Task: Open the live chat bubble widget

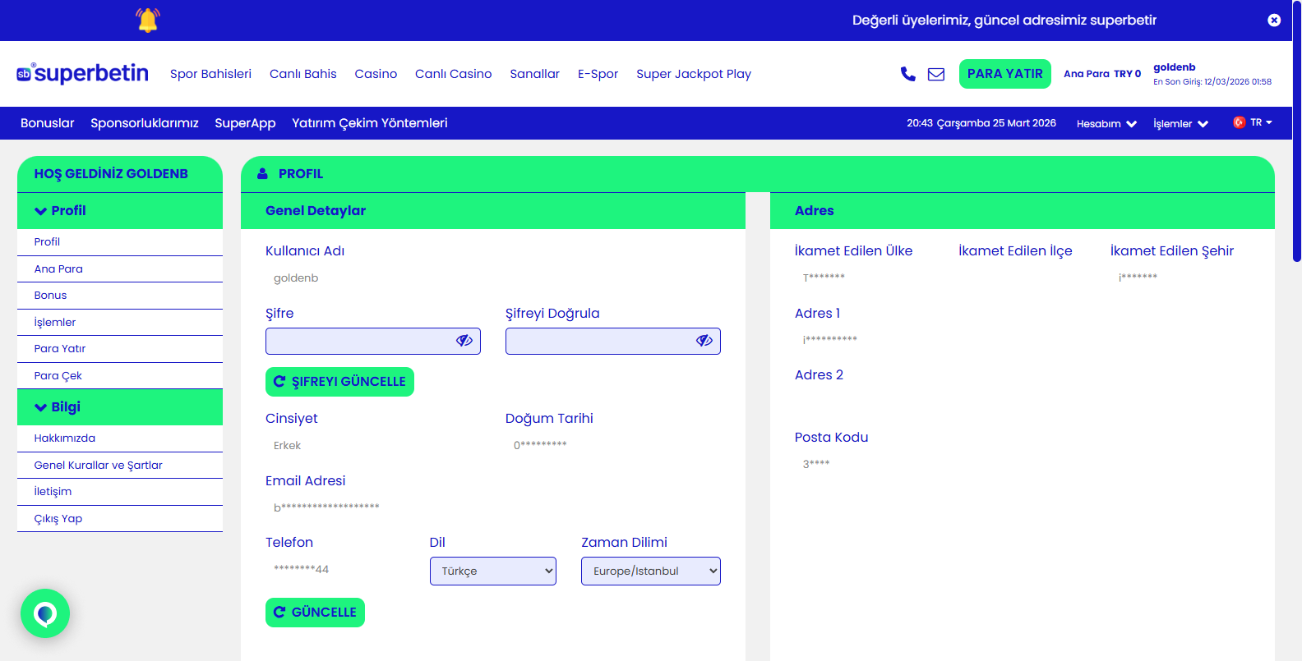Action: (x=45, y=613)
